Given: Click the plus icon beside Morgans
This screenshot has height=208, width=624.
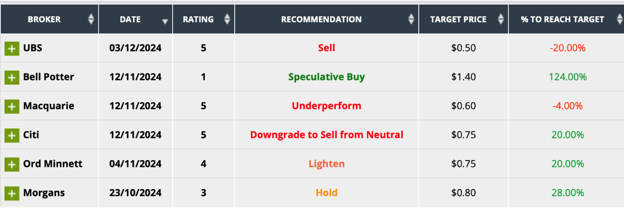Looking at the screenshot, I should pyautogui.click(x=12, y=193).
